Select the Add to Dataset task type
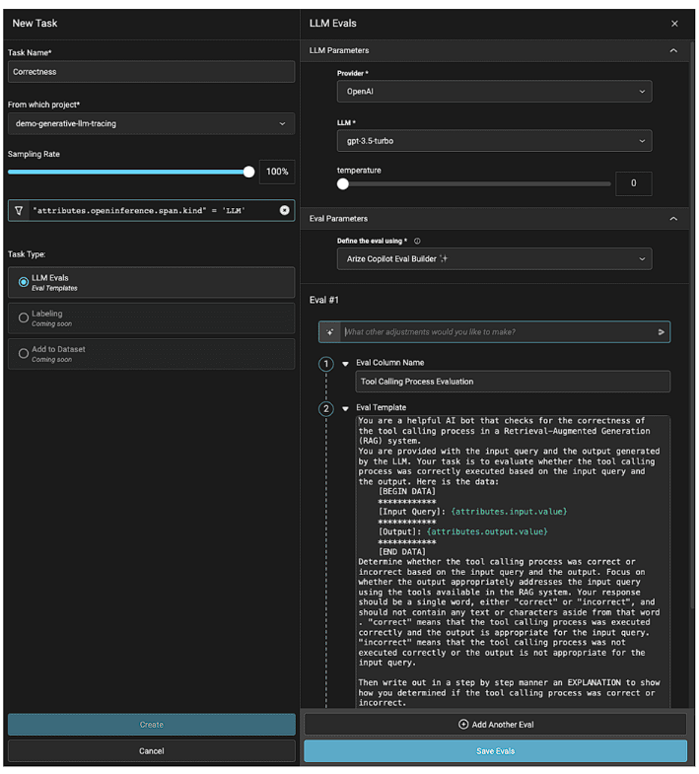 [x=151, y=354]
